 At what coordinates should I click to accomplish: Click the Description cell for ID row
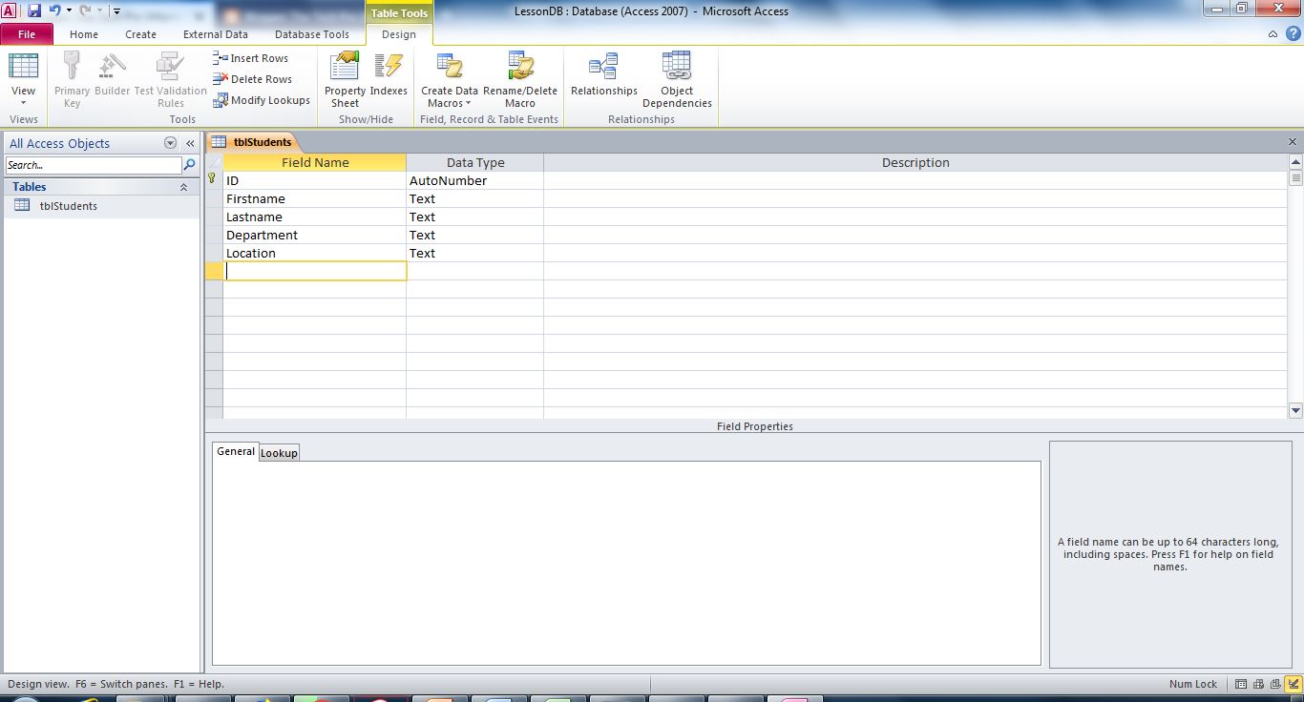point(915,180)
